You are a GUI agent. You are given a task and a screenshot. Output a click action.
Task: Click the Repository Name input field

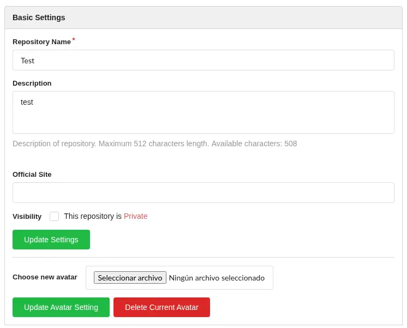tap(203, 60)
